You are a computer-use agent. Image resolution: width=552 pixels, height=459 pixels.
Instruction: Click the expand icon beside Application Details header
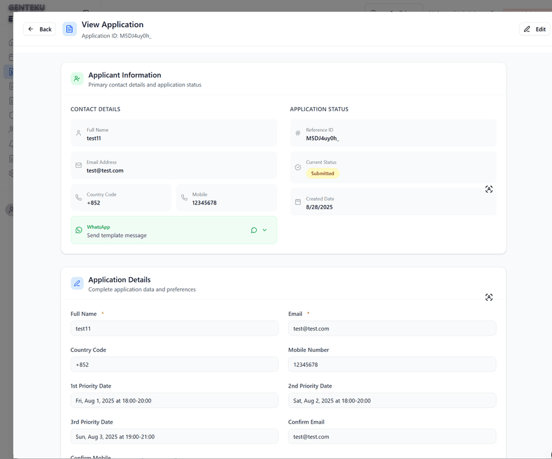point(489,297)
